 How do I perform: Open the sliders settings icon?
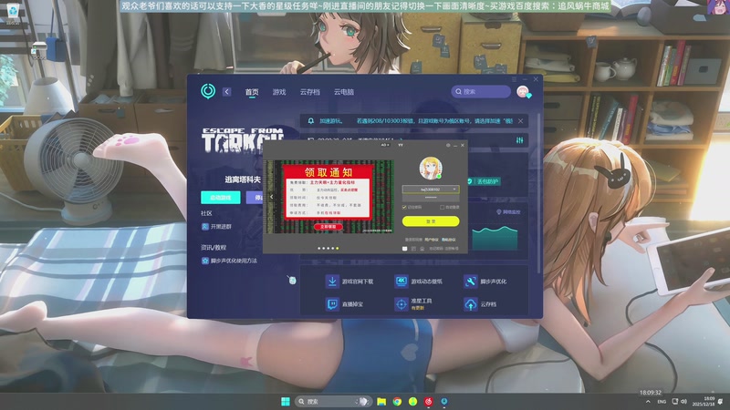tap(519, 140)
